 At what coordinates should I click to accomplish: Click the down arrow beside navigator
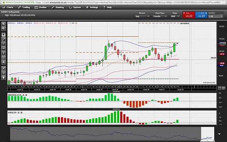tap(219, 134)
